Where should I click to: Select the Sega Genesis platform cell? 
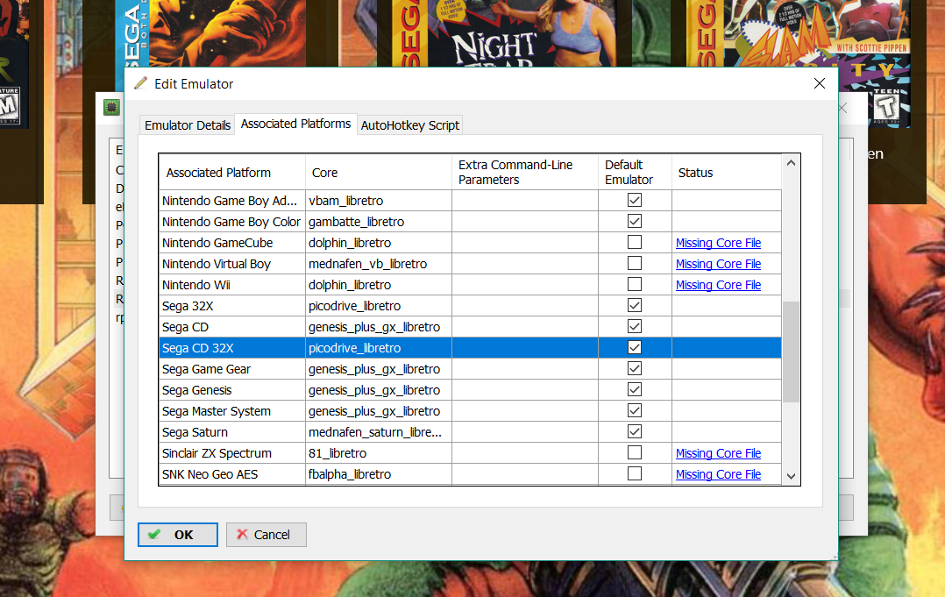click(x=232, y=390)
